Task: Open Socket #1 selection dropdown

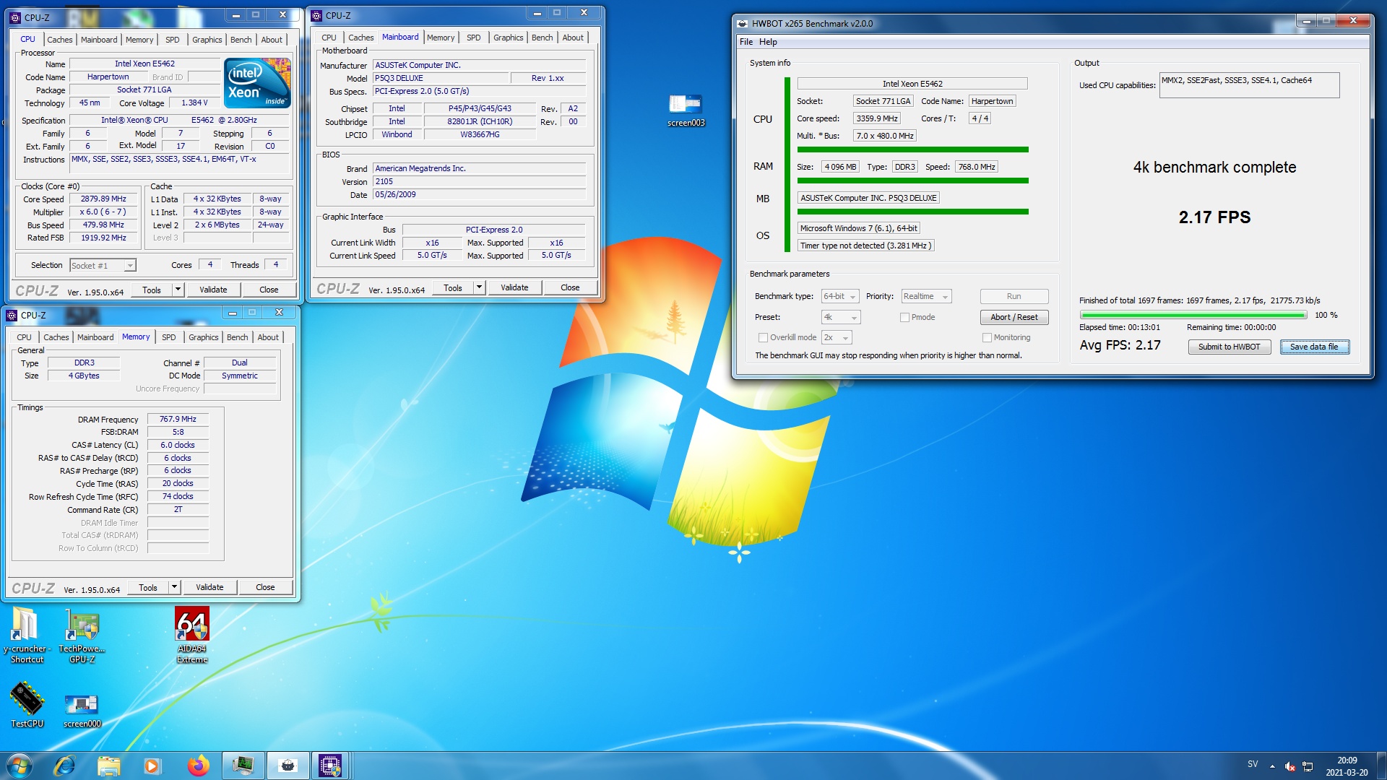Action: tap(103, 265)
